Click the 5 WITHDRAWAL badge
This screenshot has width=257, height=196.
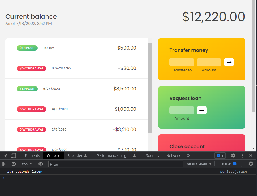pos(31,129)
